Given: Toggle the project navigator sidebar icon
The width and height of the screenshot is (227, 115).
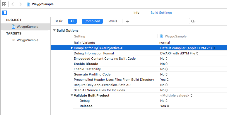Looking at the screenshot, I should 4,13.
